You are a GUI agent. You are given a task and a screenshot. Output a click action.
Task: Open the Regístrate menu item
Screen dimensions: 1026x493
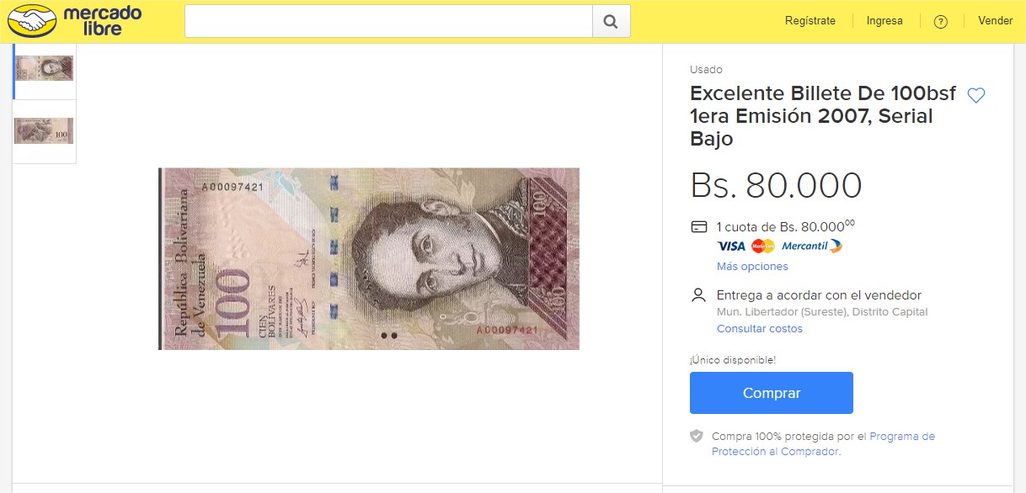click(810, 21)
